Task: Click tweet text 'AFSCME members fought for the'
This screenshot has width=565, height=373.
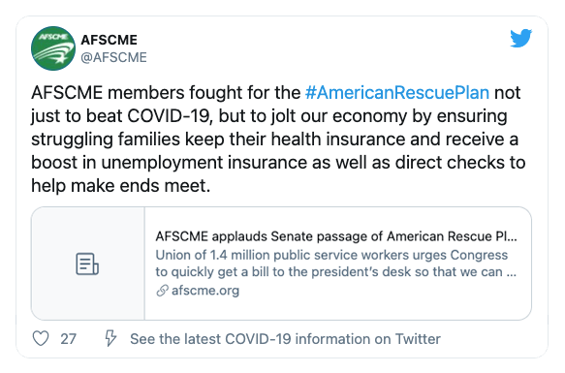Action: (166, 93)
